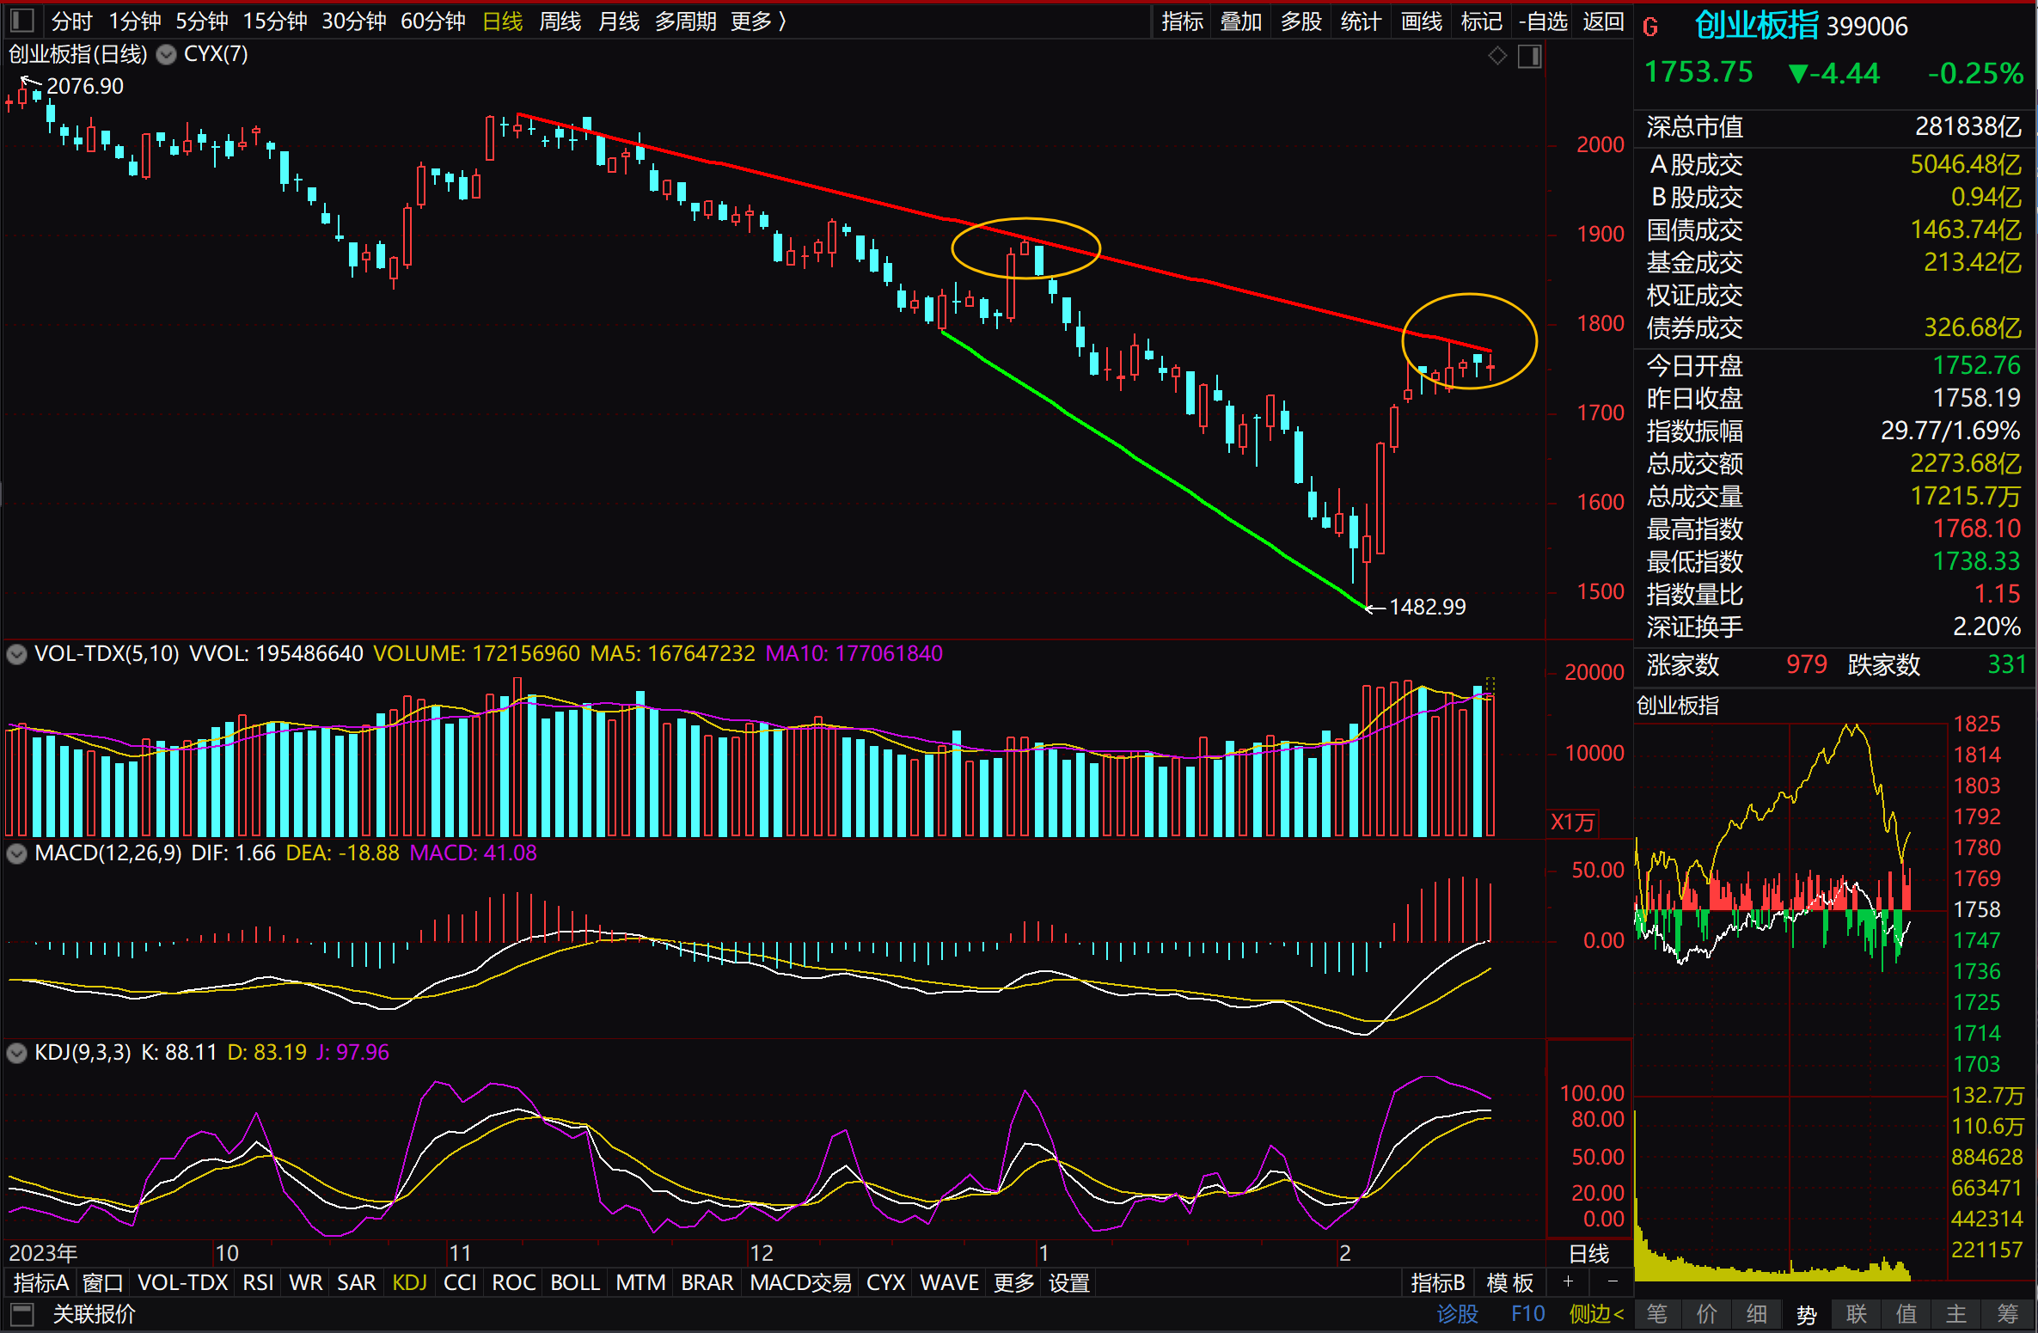This screenshot has width=2038, height=1333.
Task: Toggle the left sidebar panel icon
Action: [21, 21]
